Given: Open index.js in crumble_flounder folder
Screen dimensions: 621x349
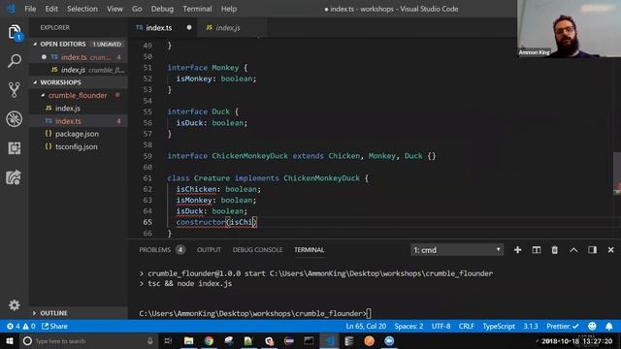Looking at the screenshot, I should click(x=79, y=108).
